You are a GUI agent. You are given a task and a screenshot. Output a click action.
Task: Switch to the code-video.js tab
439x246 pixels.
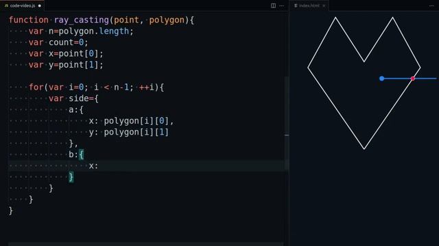click(x=22, y=5)
